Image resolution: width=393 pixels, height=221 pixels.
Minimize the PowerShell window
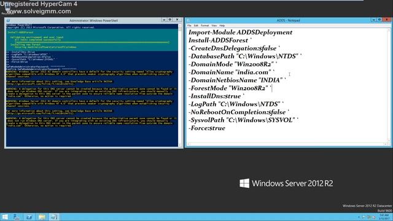pyautogui.click(x=164, y=20)
